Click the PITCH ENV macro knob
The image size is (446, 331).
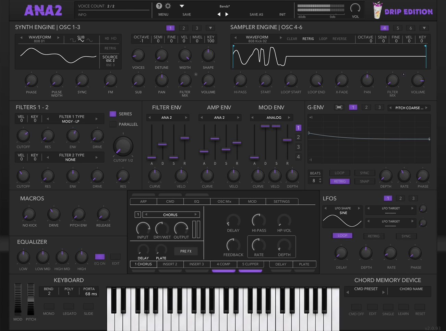point(79,214)
